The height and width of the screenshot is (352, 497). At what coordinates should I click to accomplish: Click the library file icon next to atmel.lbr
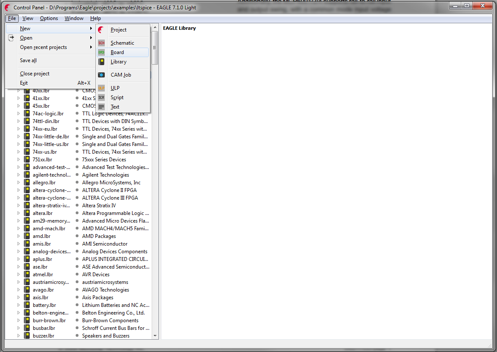[27, 274]
